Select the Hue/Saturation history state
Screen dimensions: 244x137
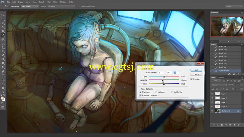226,71
